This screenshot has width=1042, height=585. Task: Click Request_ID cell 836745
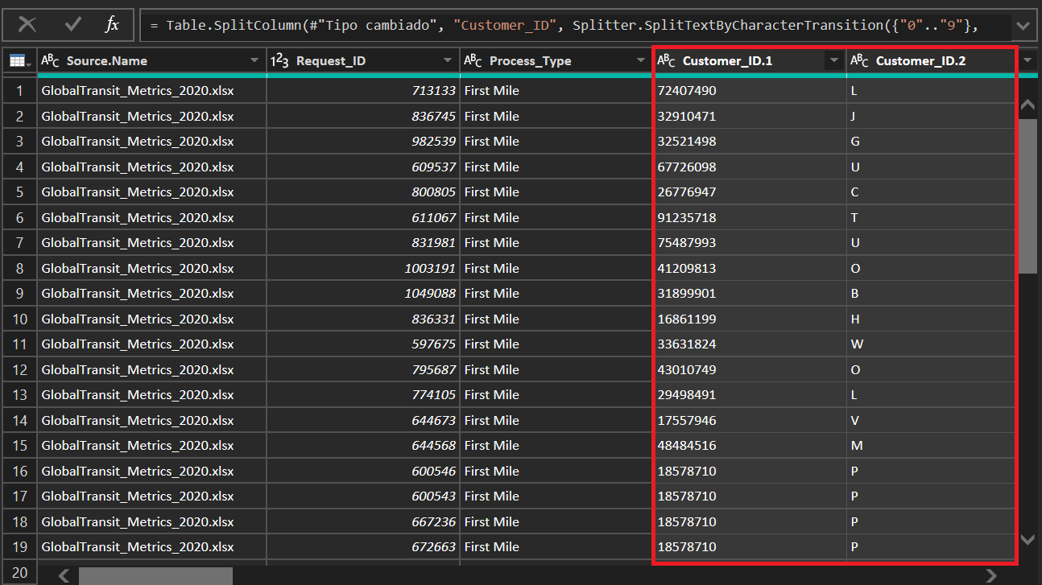[363, 116]
